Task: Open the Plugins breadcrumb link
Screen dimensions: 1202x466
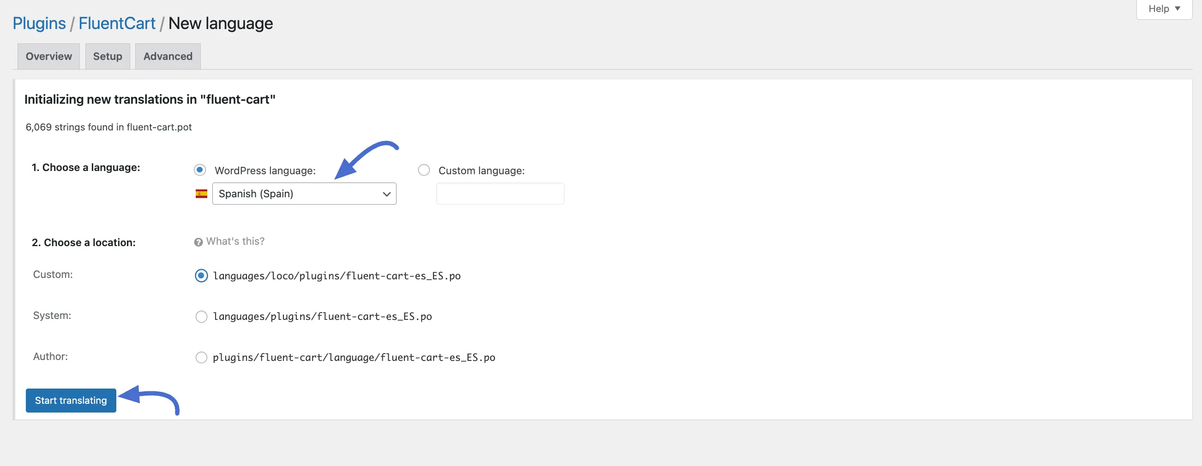Action: (39, 24)
